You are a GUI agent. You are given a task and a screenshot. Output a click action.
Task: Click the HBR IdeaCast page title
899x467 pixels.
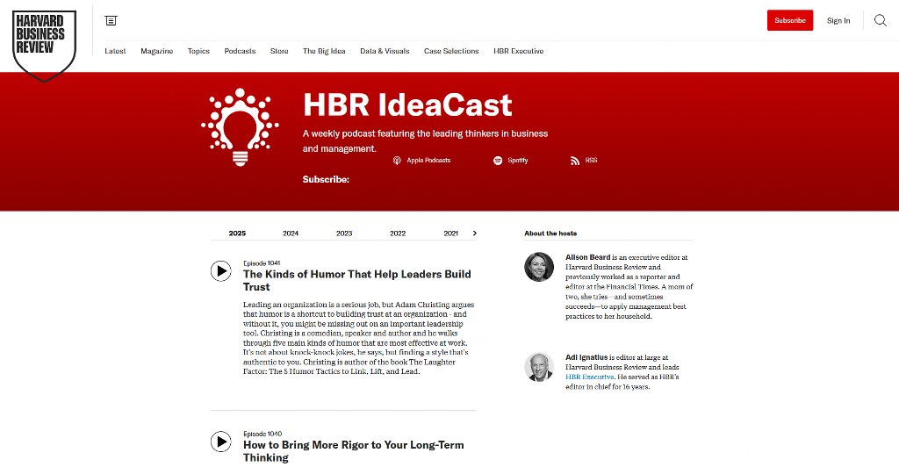coord(407,104)
